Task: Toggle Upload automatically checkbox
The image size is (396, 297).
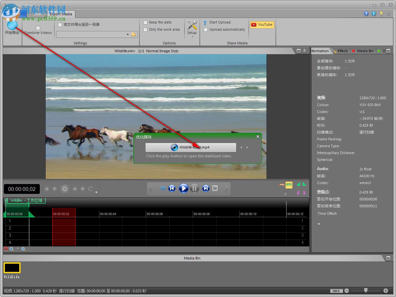Action: (206, 29)
